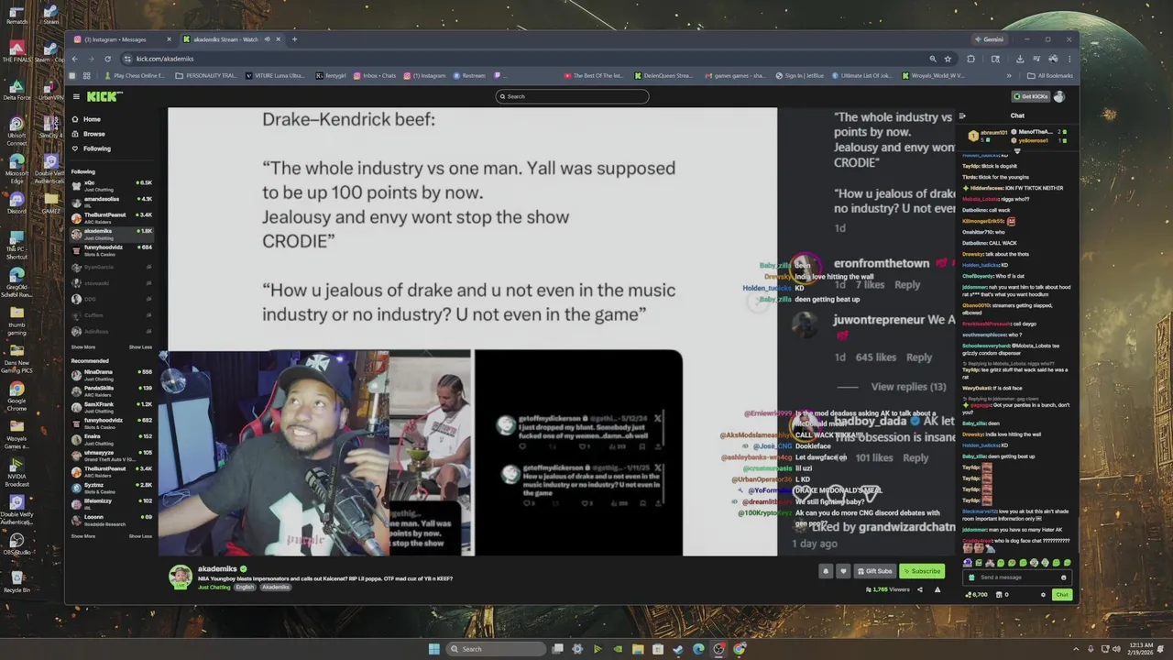
Task: Click the taskbar Search box
Action: click(496, 649)
